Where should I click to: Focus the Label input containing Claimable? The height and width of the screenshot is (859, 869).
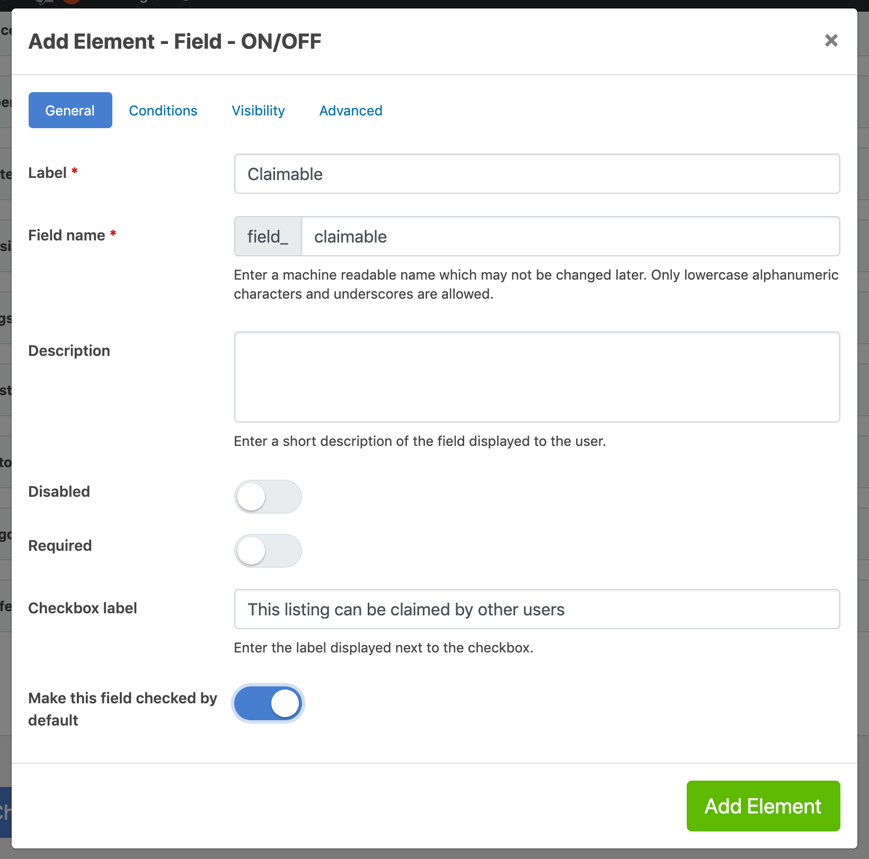pos(537,174)
